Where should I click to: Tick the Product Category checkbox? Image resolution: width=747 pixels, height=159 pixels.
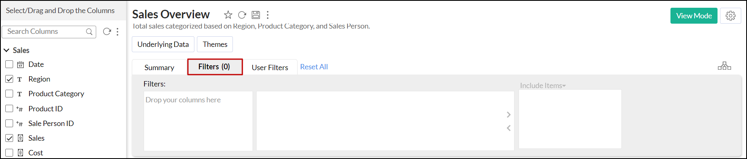click(9, 94)
